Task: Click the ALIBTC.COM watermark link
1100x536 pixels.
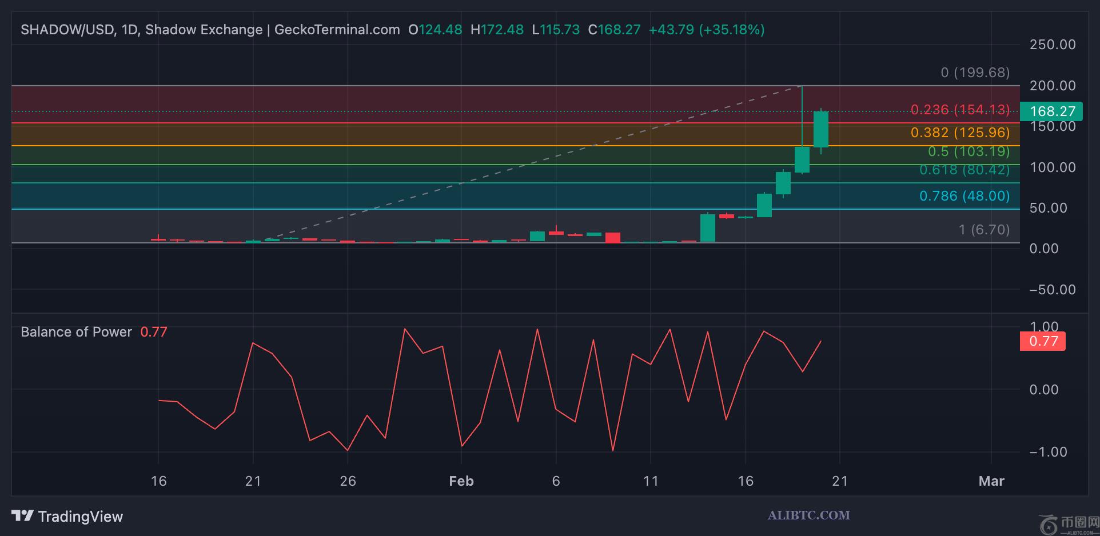Action: [x=808, y=515]
